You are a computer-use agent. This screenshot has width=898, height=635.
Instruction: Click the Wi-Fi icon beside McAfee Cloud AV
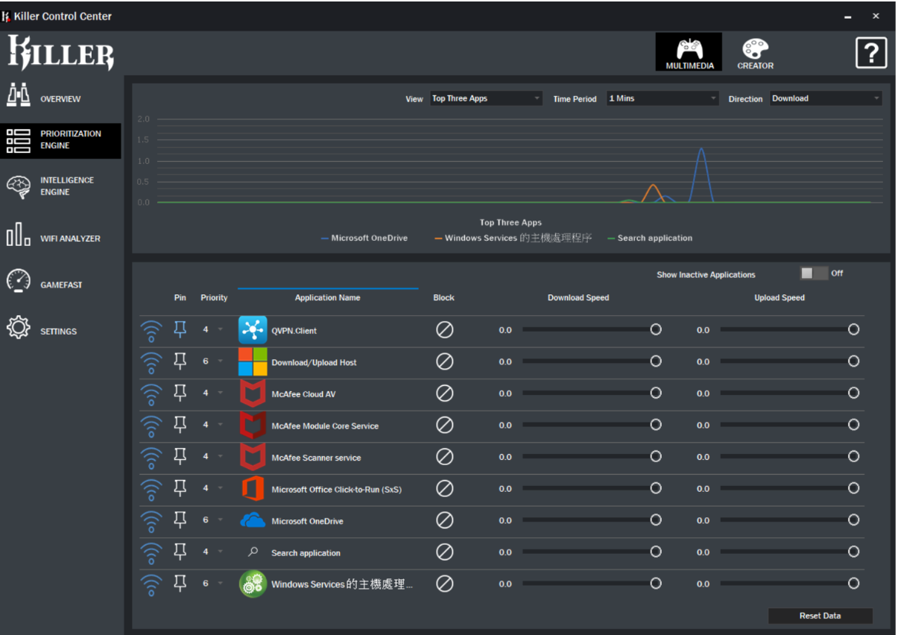click(x=151, y=394)
